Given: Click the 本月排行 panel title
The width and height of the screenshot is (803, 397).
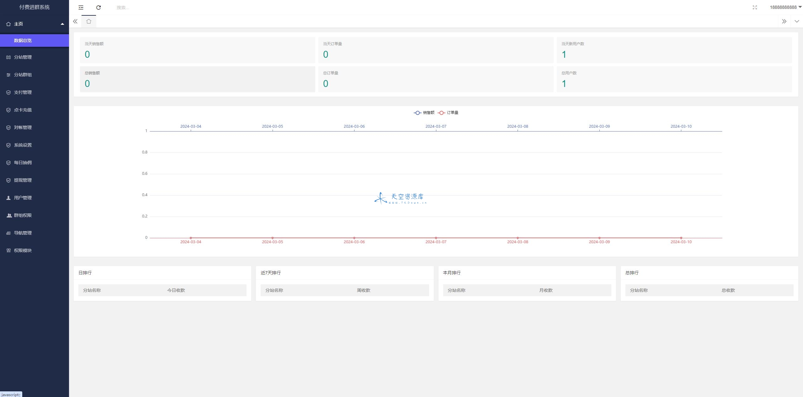Looking at the screenshot, I should pyautogui.click(x=452, y=273).
